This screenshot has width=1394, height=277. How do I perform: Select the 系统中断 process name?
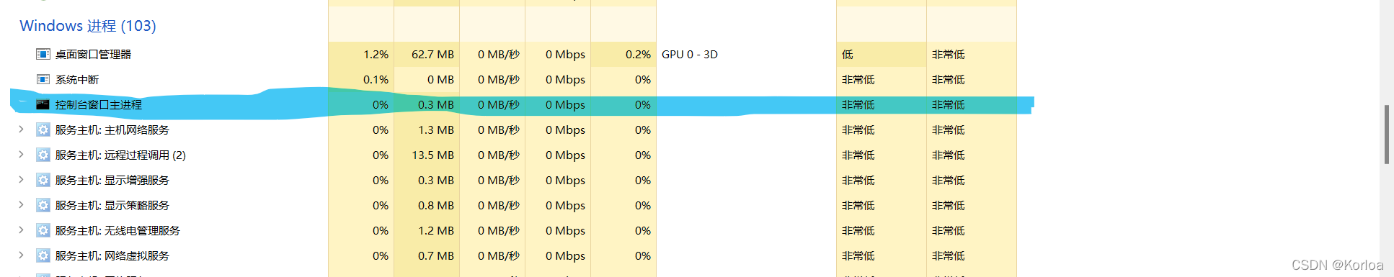click(x=77, y=79)
